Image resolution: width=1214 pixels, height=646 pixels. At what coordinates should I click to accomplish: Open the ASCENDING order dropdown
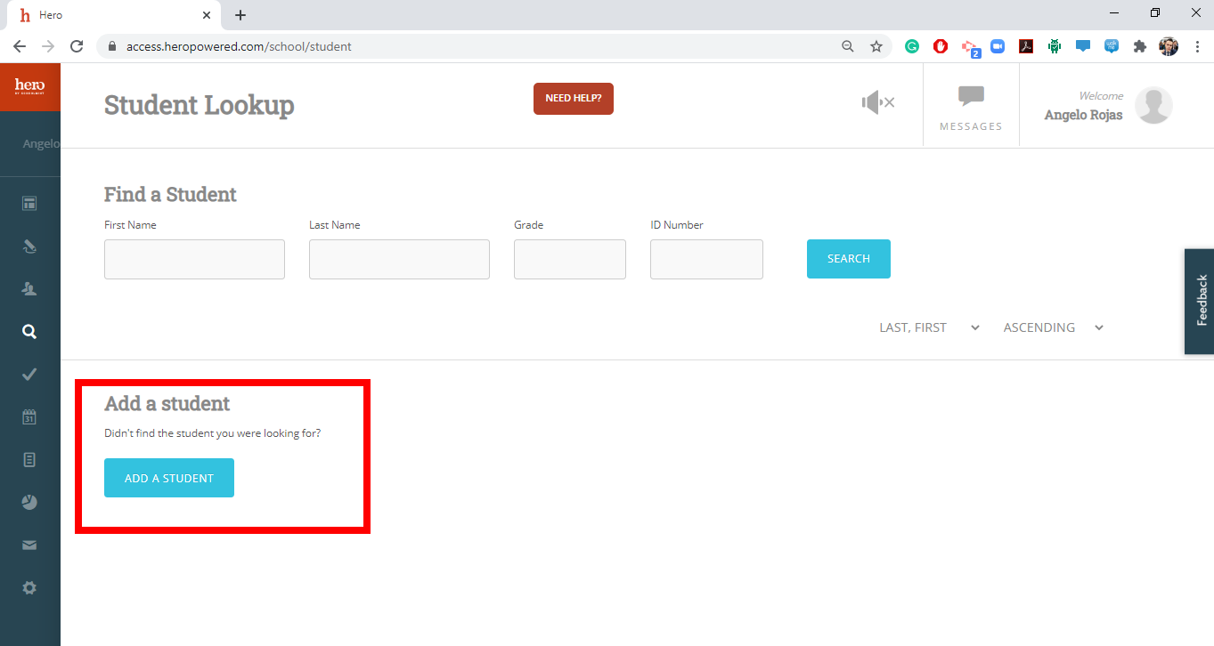pyautogui.click(x=1053, y=327)
